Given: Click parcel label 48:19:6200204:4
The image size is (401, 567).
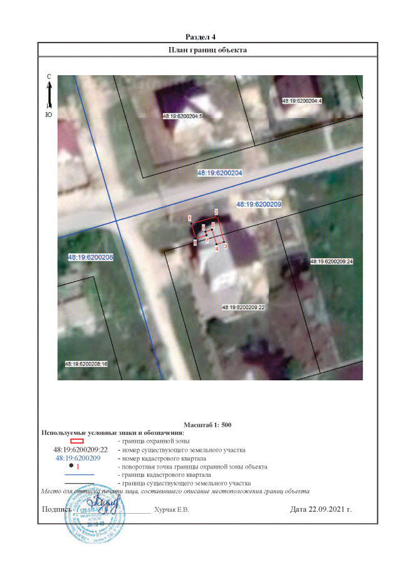Looking at the screenshot, I should pyautogui.click(x=302, y=100).
